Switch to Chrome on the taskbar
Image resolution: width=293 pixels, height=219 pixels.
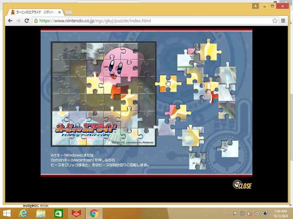point(94,213)
